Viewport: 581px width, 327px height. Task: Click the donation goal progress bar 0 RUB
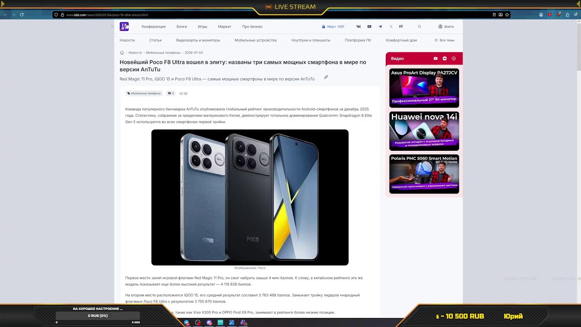click(x=98, y=316)
